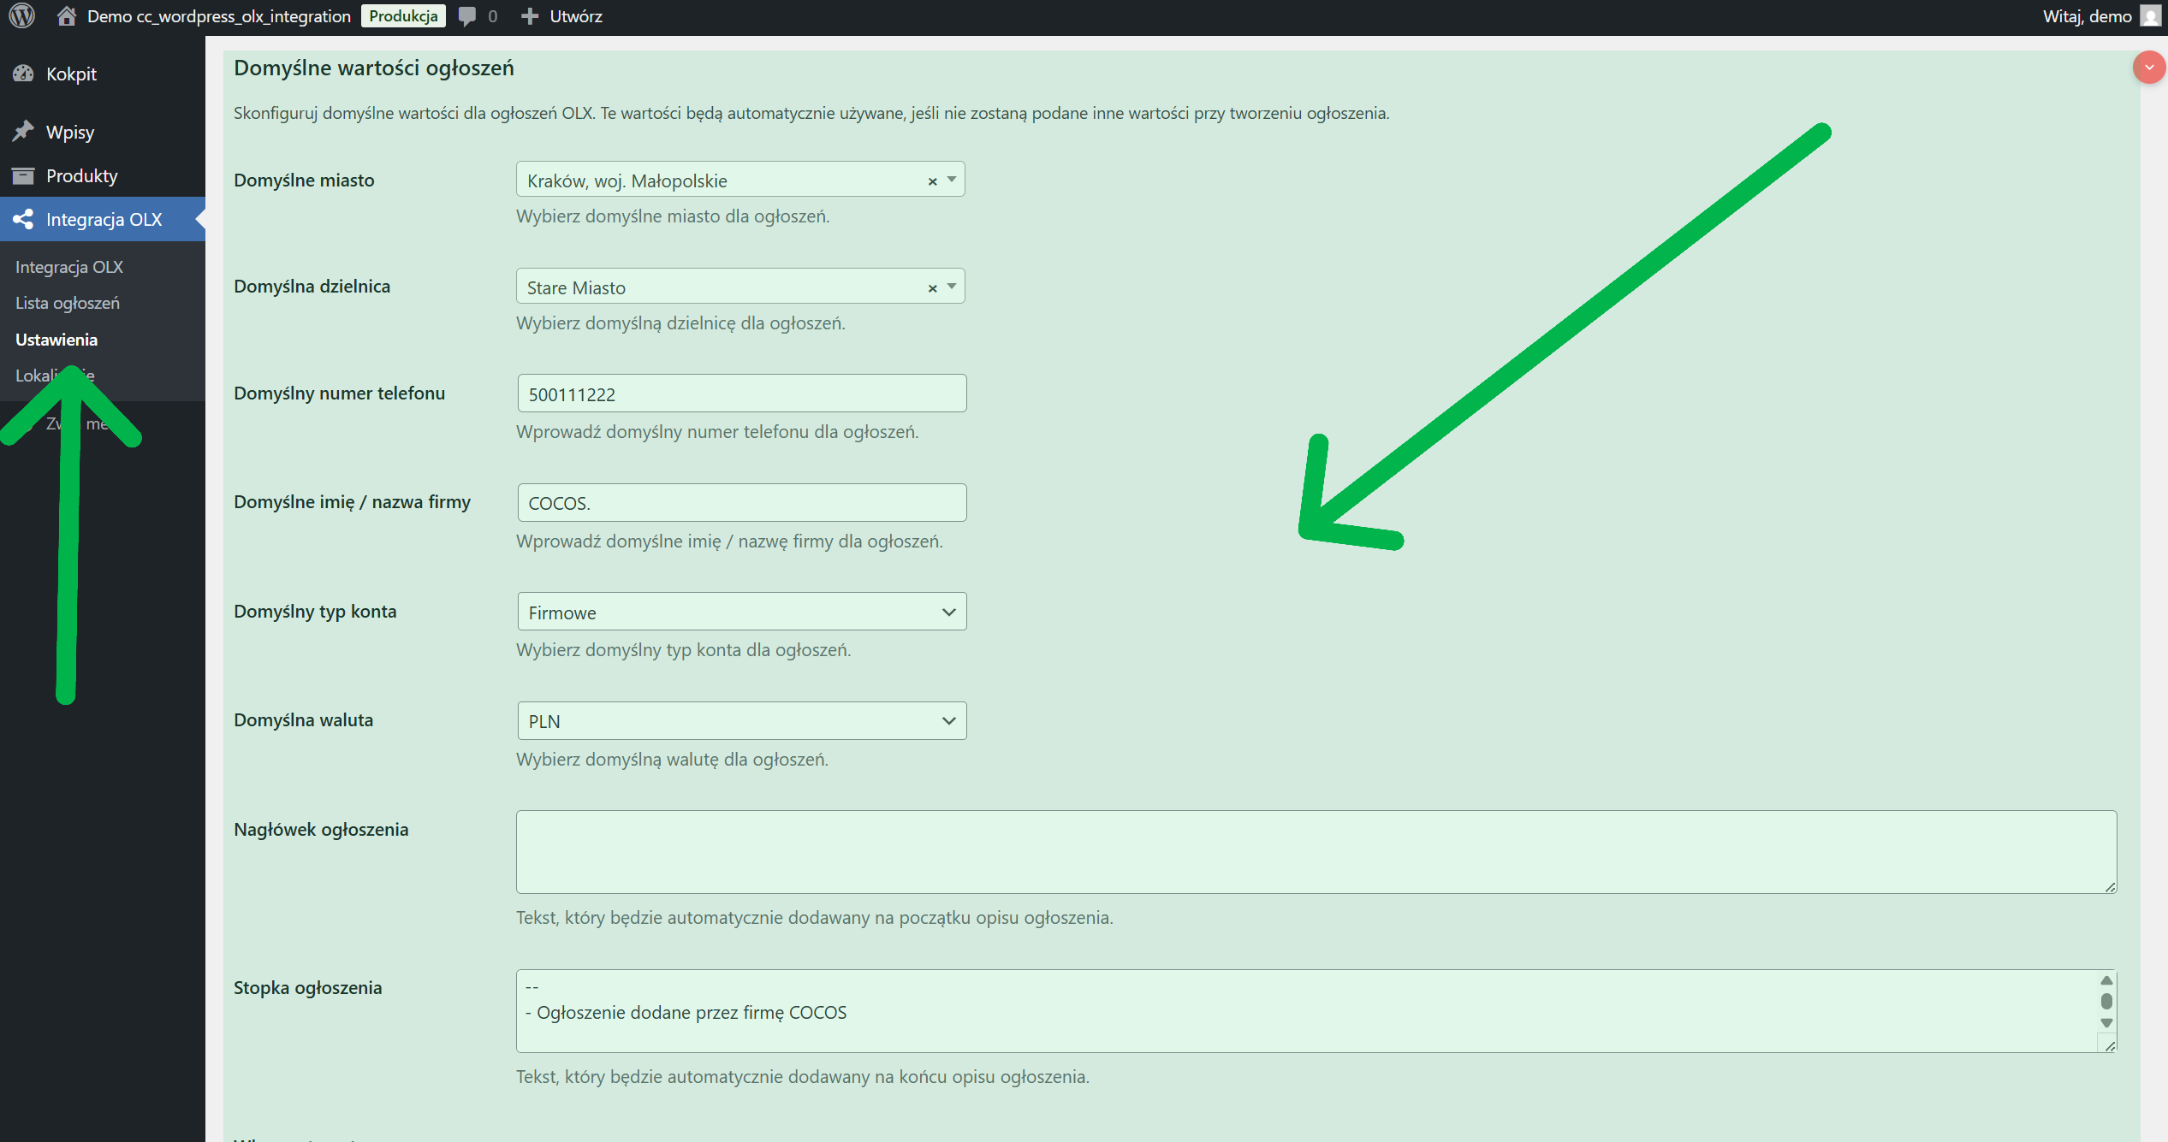Click the Produkcja environment badge
2168x1142 pixels.
click(x=403, y=16)
